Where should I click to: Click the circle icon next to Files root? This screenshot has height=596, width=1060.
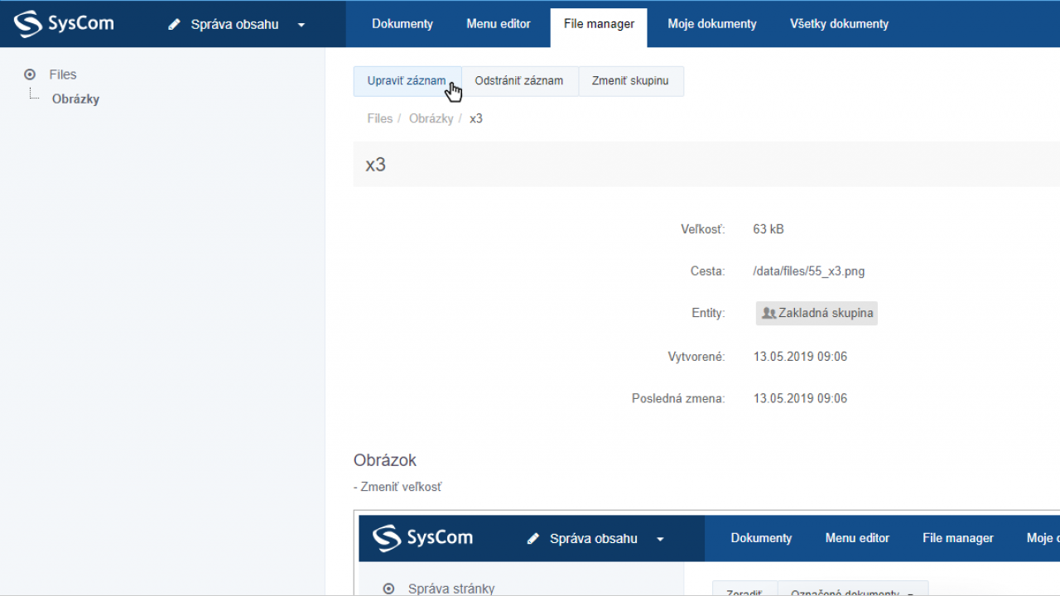[x=31, y=74]
